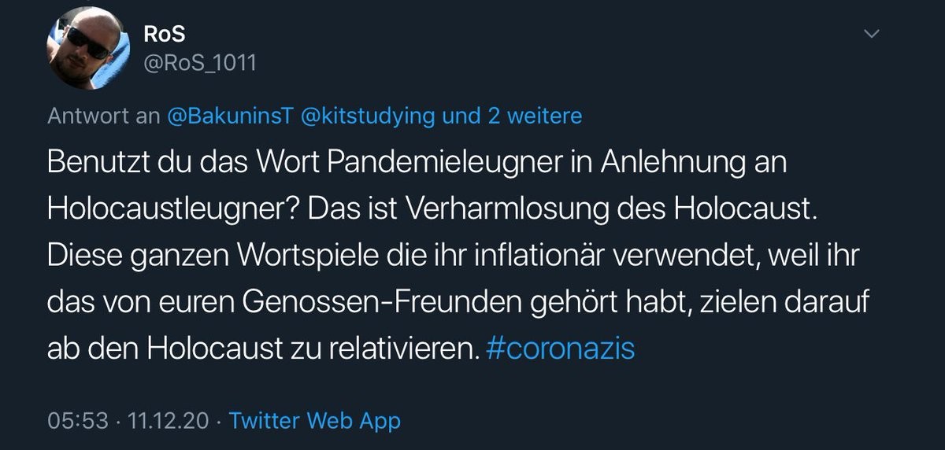
Task: Click the word Holocaustleugner in the tweet
Action: click(x=168, y=208)
